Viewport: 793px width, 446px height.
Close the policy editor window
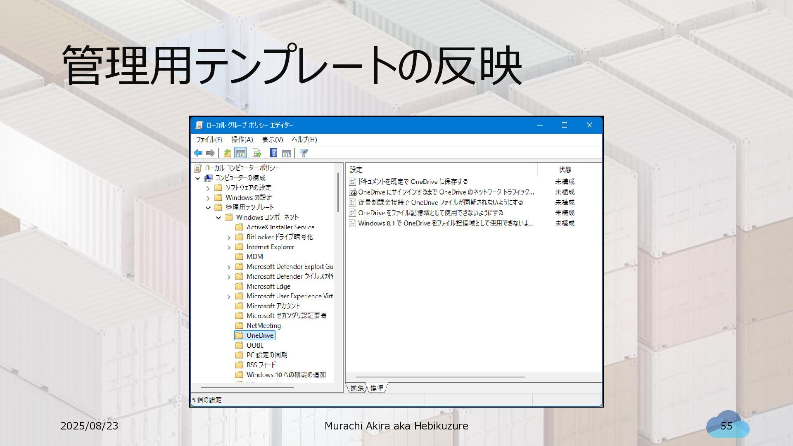(x=589, y=125)
